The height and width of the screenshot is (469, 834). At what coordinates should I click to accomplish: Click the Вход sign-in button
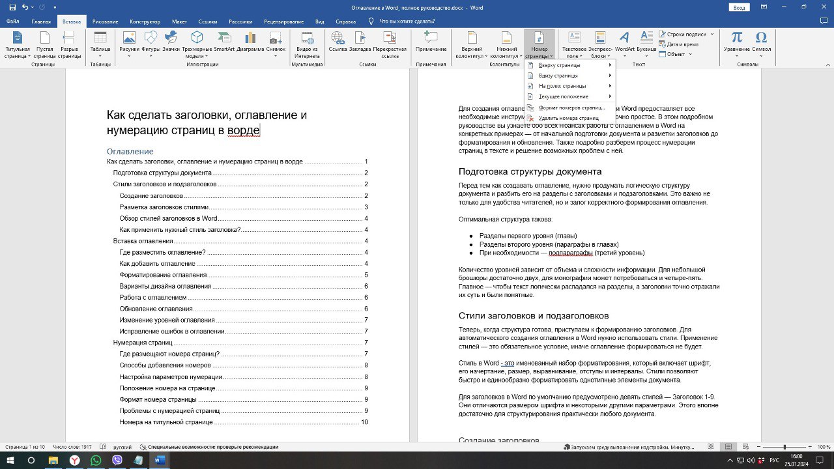click(739, 7)
